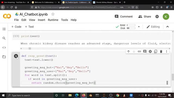Viewport: 174px width, 98px height.
Task: Open Task View on taskbar
Action: (63, 95)
